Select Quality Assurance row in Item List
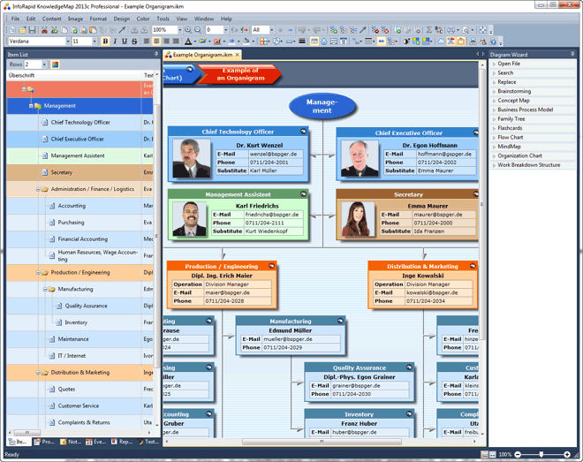The image size is (583, 462). click(79, 306)
